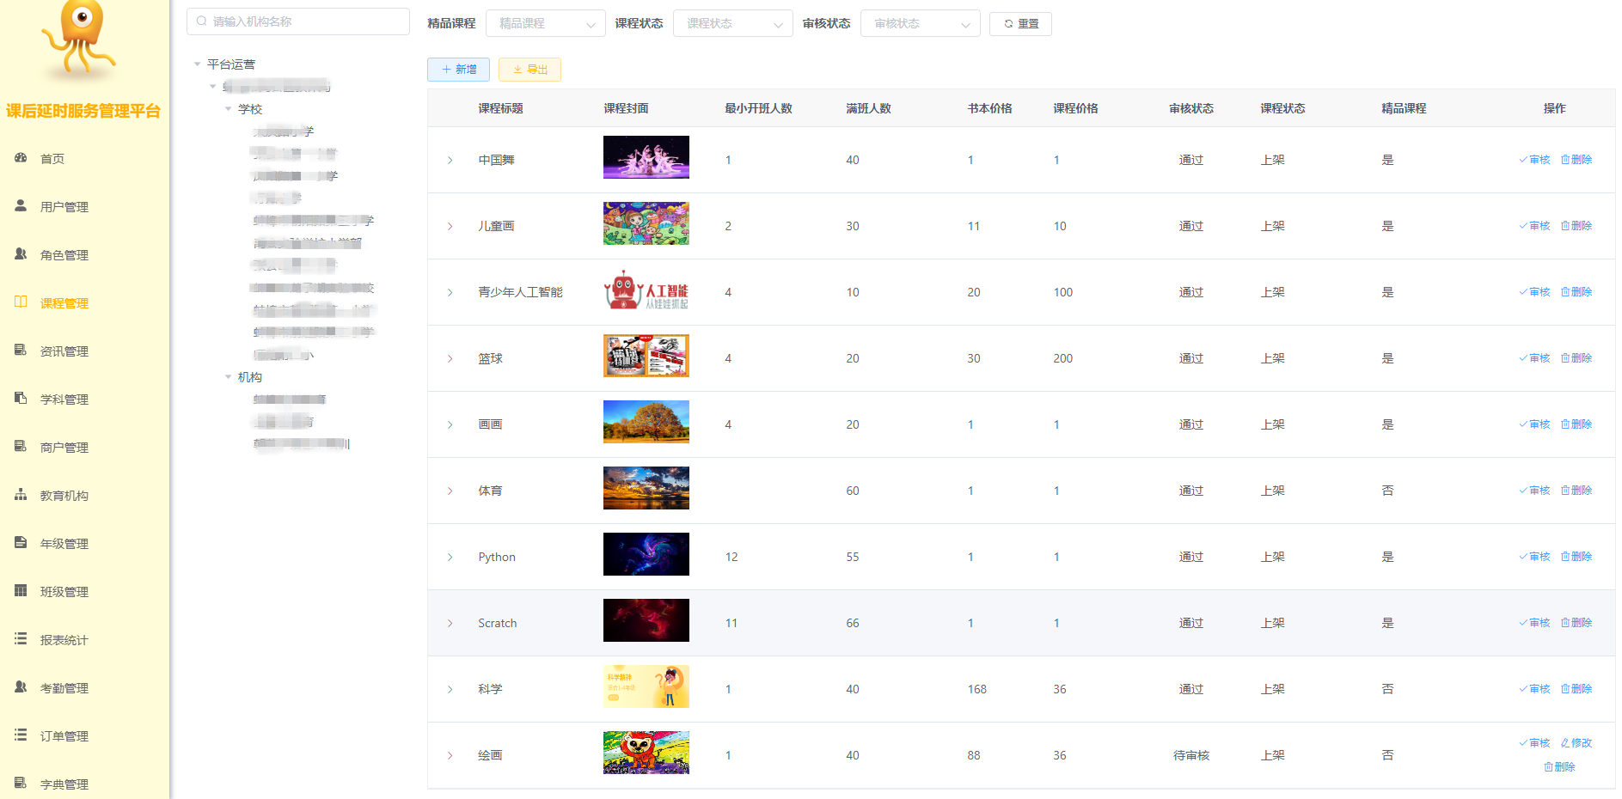This screenshot has width=1622, height=799.
Task: Click the class management table icon
Action: coord(21,591)
